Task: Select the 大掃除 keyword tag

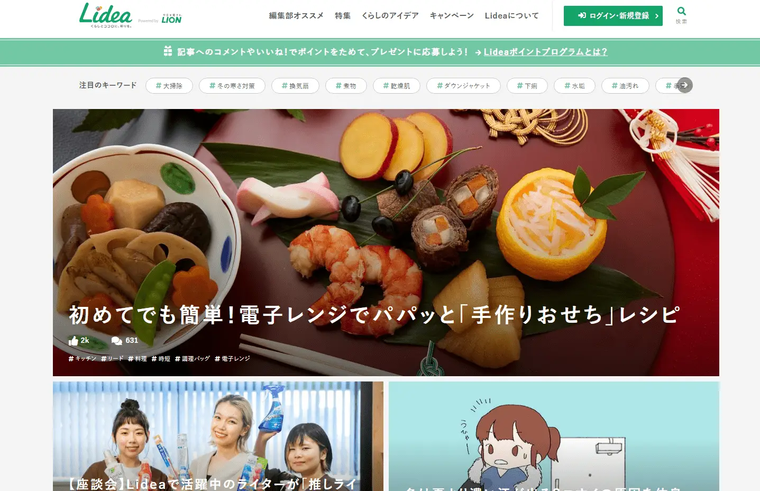Action: (x=169, y=86)
